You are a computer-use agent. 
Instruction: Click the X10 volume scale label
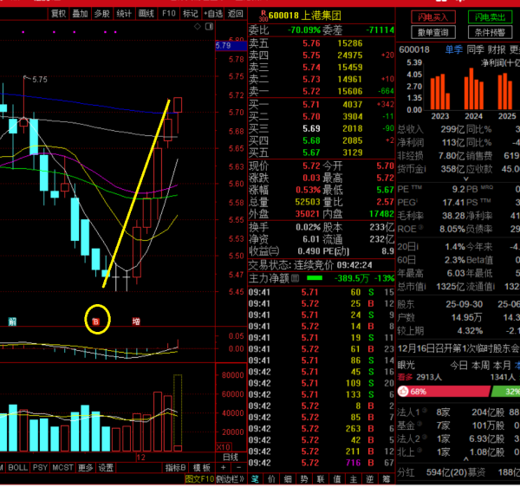(x=224, y=446)
